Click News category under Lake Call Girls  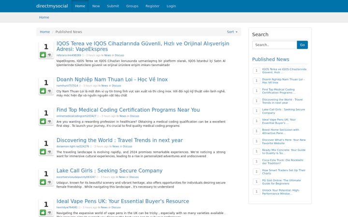click(x=122, y=177)
